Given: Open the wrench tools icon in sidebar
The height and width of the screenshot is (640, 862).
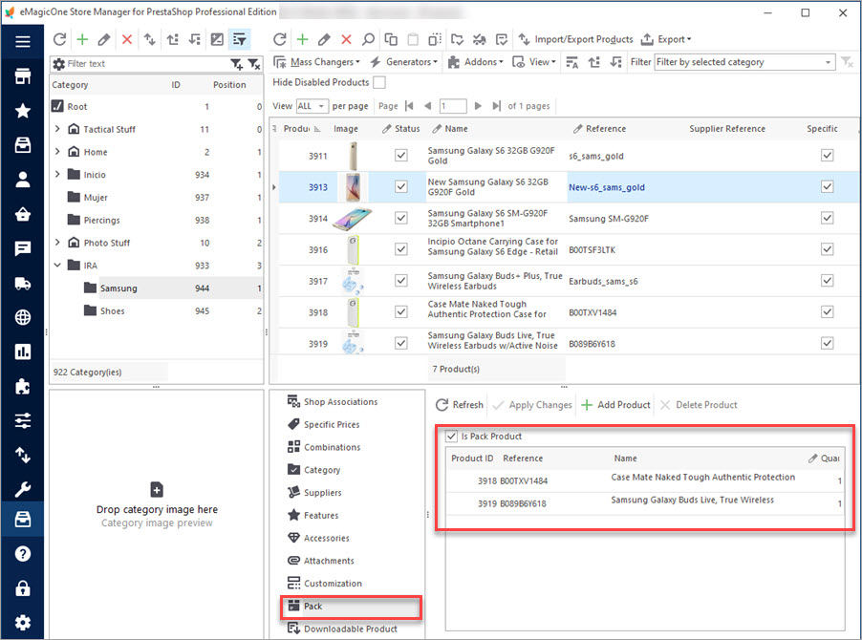Looking at the screenshot, I should 23,488.
